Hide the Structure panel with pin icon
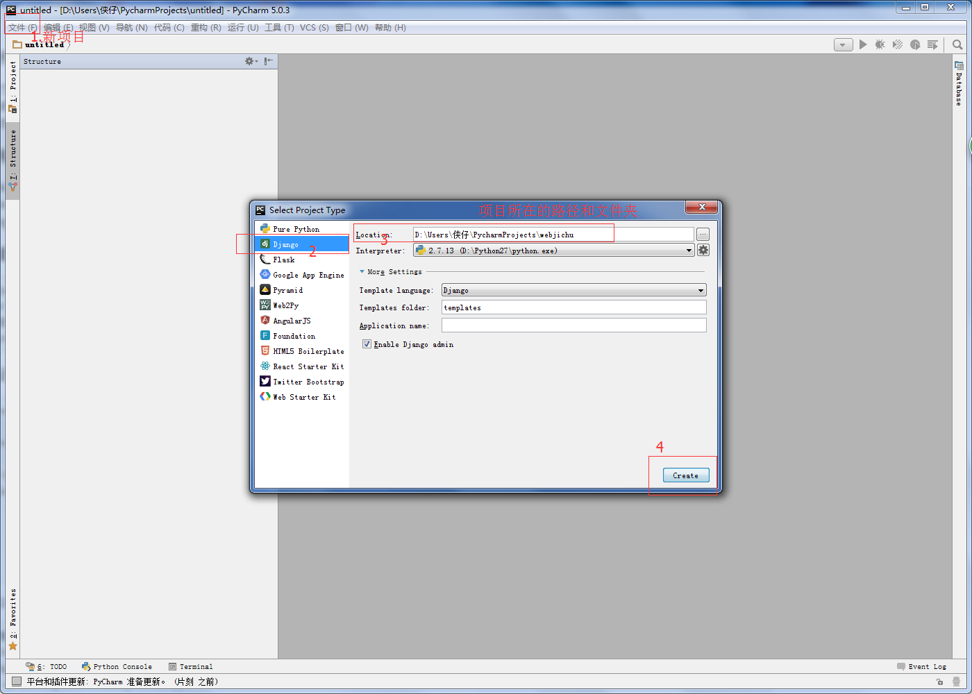This screenshot has height=694, width=972. 269,61
